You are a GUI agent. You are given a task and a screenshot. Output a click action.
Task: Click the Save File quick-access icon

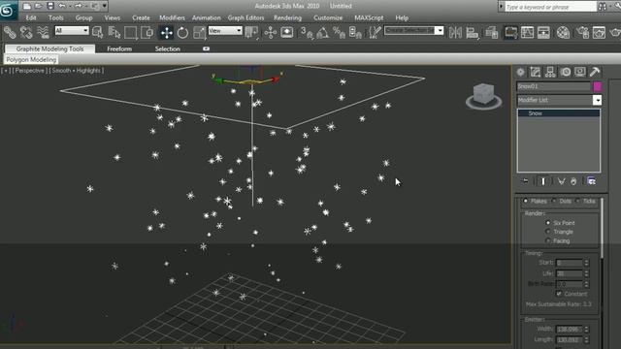(x=50, y=6)
